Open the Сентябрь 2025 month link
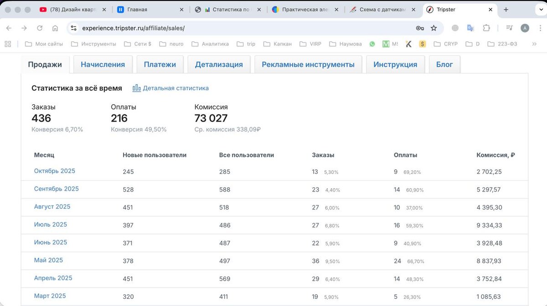 coord(57,189)
